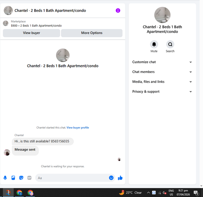
Task: Choose a sticker icon
Action: point(21,178)
